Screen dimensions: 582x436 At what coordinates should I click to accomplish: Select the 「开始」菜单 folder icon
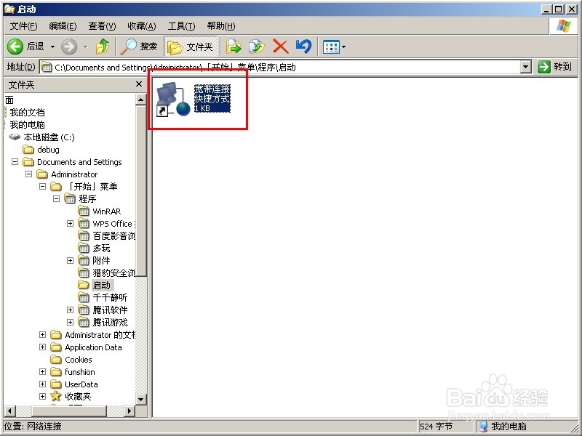click(x=56, y=187)
